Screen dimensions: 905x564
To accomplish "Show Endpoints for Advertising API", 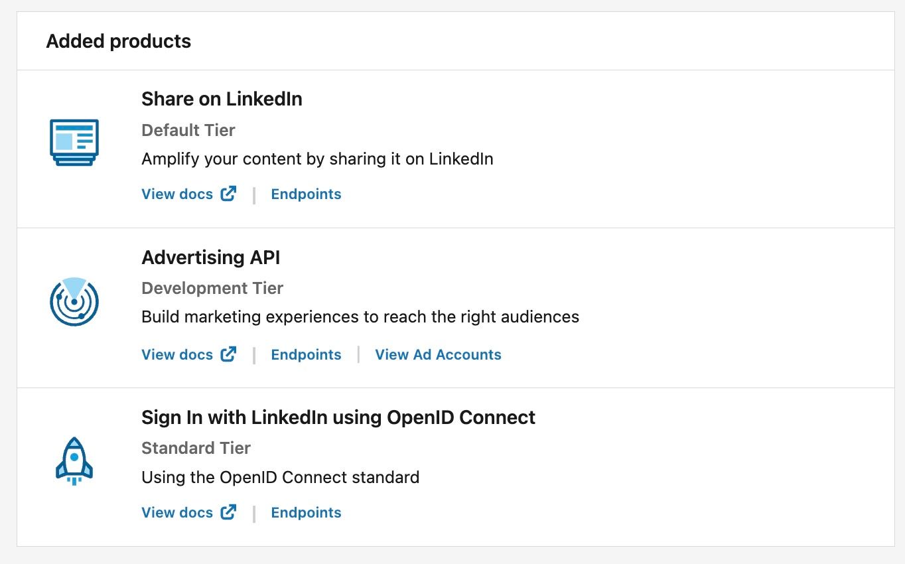I will pyautogui.click(x=306, y=355).
